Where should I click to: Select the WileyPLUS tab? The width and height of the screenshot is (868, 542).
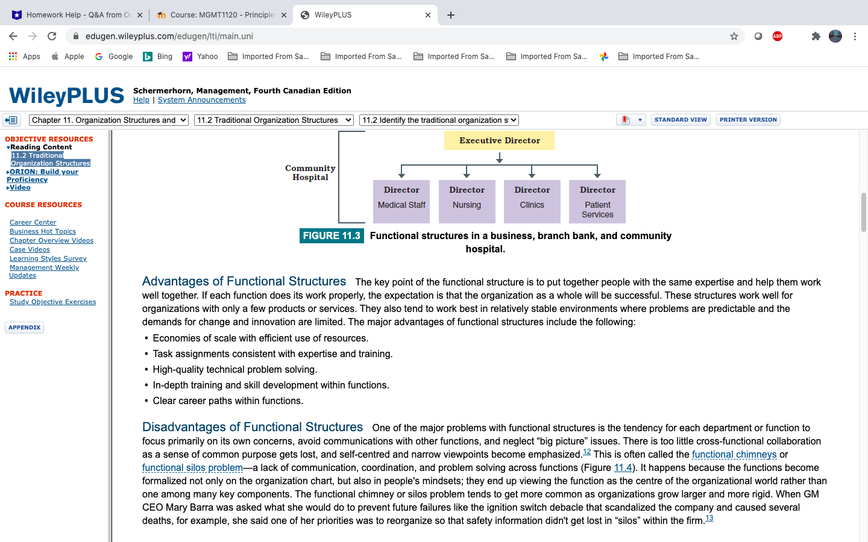[x=365, y=15]
